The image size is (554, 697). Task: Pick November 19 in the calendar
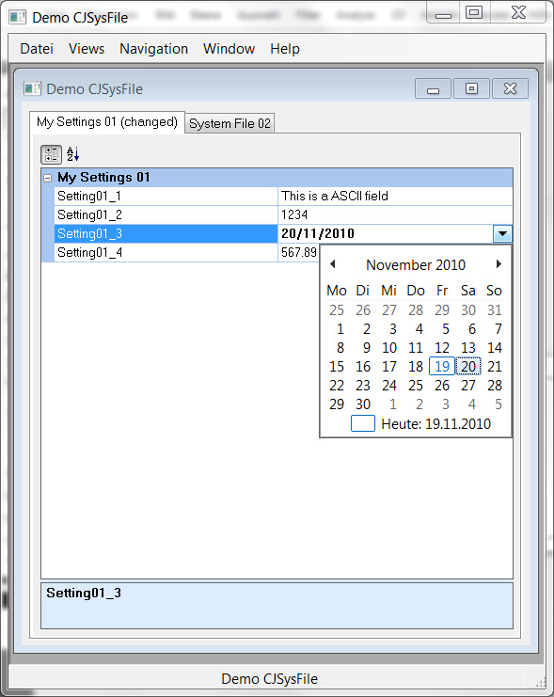point(442,366)
